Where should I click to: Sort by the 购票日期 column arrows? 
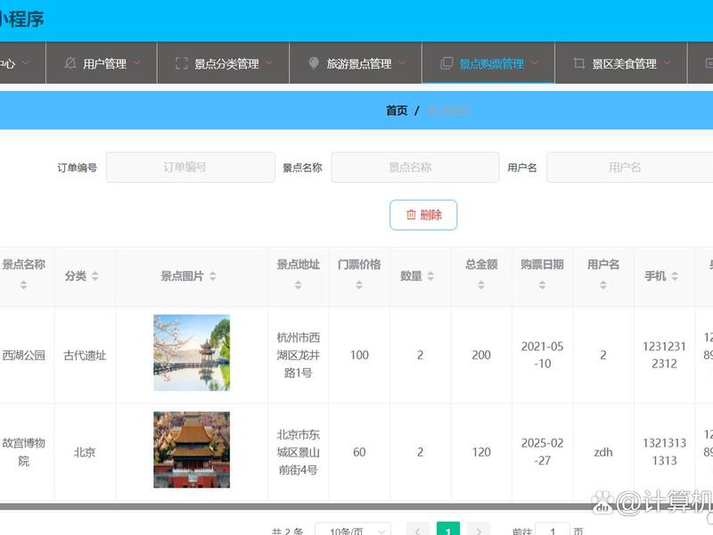542,285
